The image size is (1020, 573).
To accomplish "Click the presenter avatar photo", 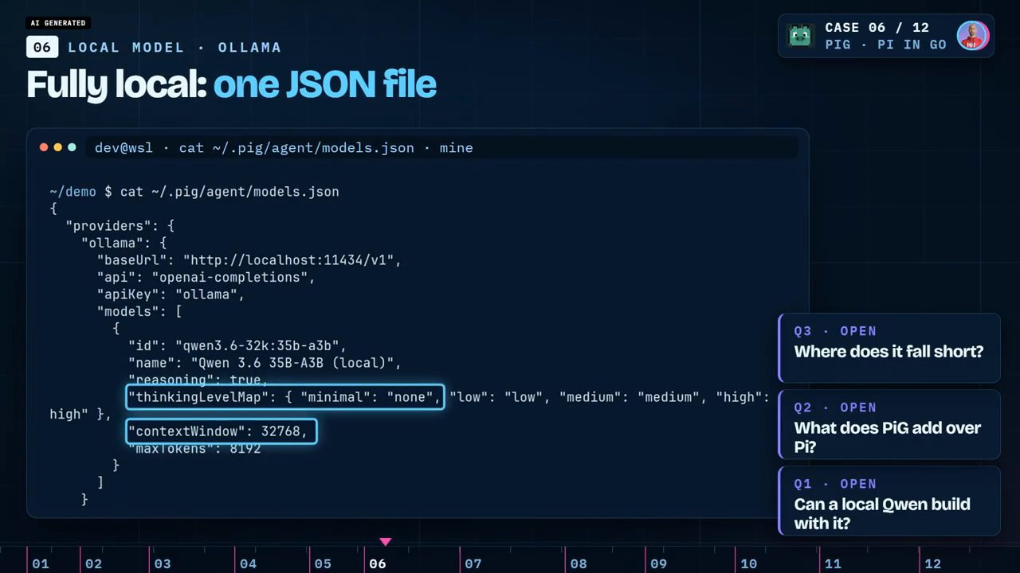I will tap(973, 36).
